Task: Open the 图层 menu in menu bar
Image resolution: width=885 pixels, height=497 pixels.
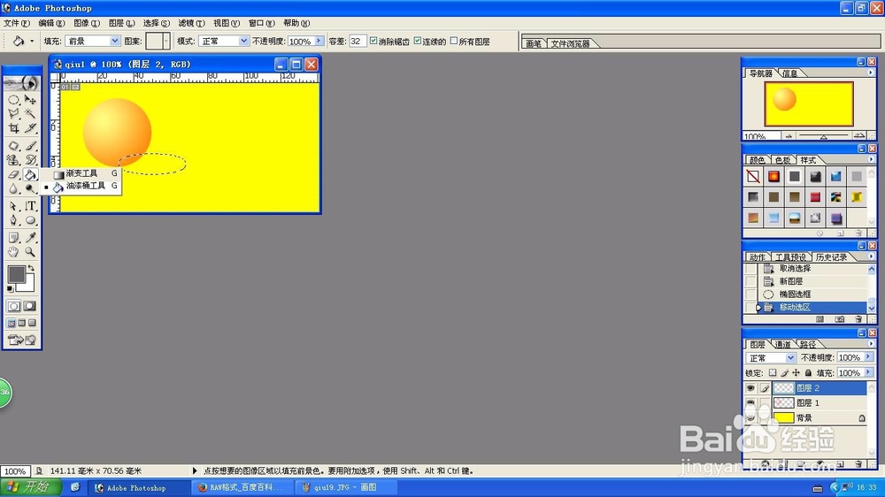Action: [121, 23]
